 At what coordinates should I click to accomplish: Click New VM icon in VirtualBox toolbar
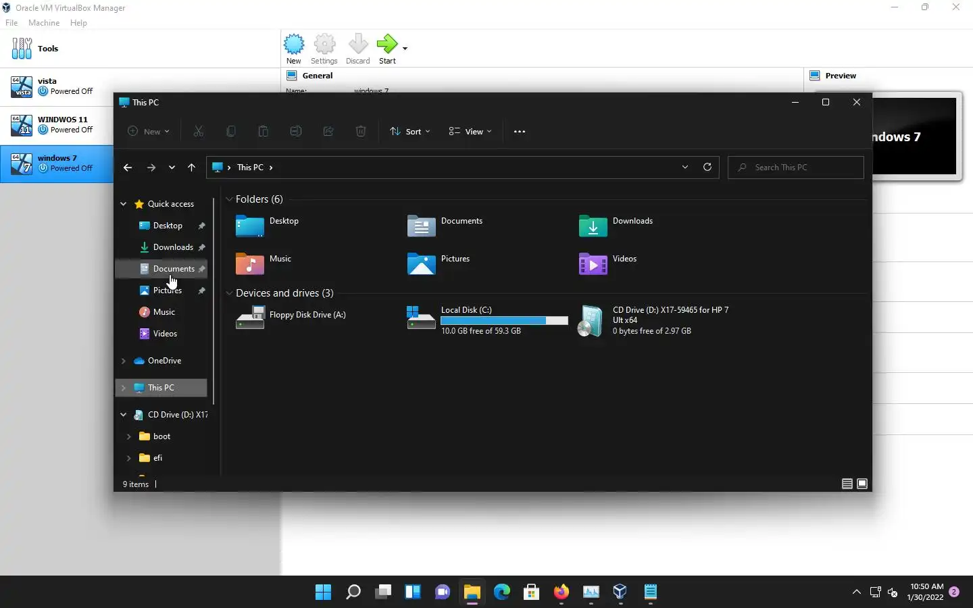pyautogui.click(x=294, y=49)
